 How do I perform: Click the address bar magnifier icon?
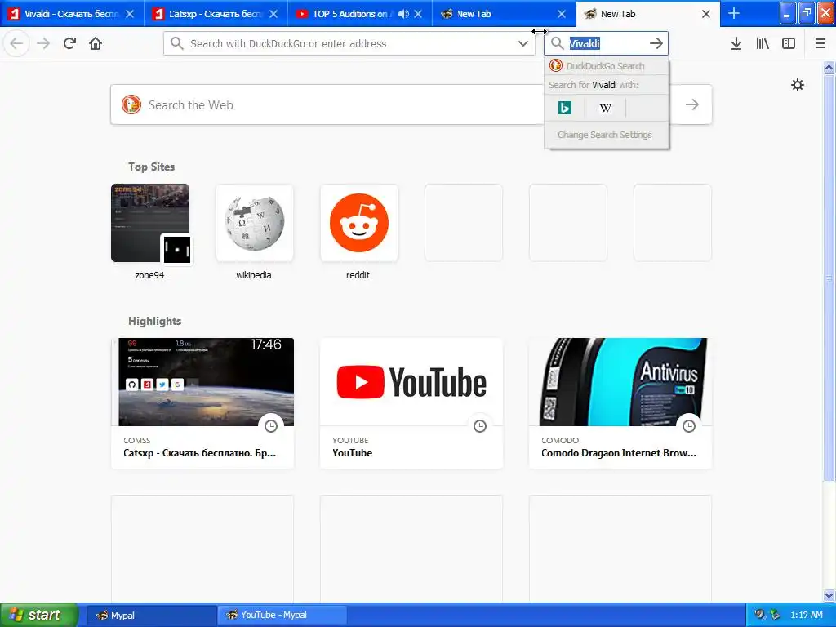(177, 43)
